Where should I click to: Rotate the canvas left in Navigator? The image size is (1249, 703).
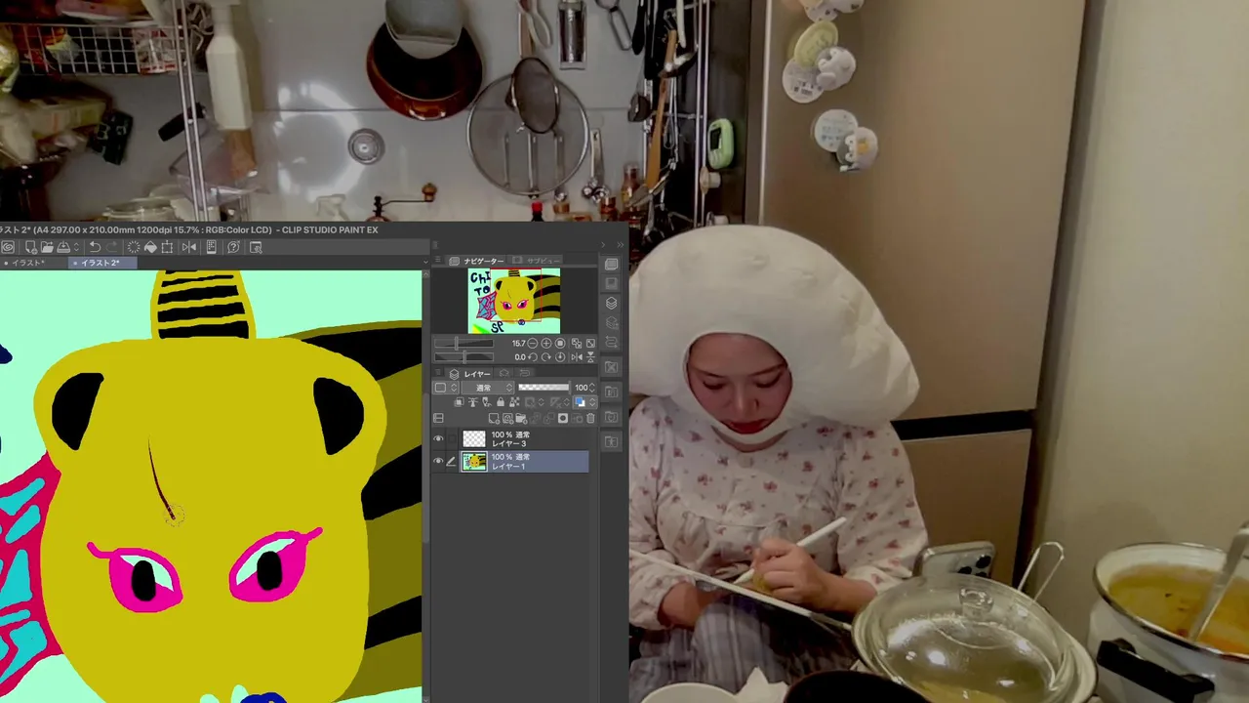click(533, 357)
